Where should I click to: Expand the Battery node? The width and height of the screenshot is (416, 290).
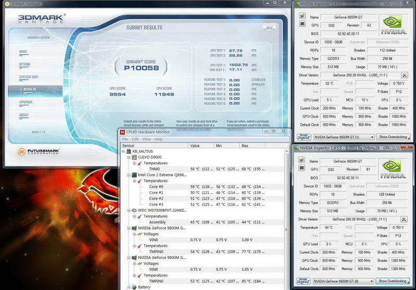129,287
